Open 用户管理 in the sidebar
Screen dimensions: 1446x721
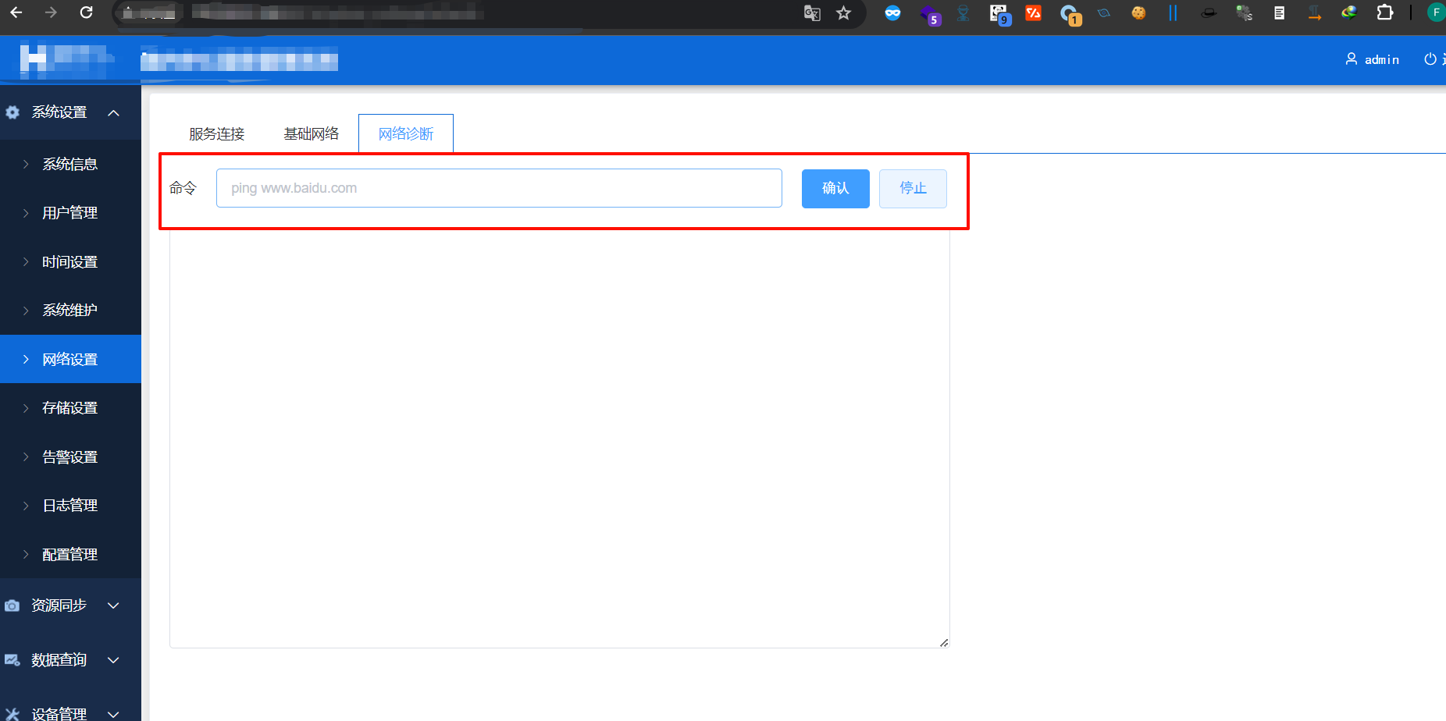point(70,213)
